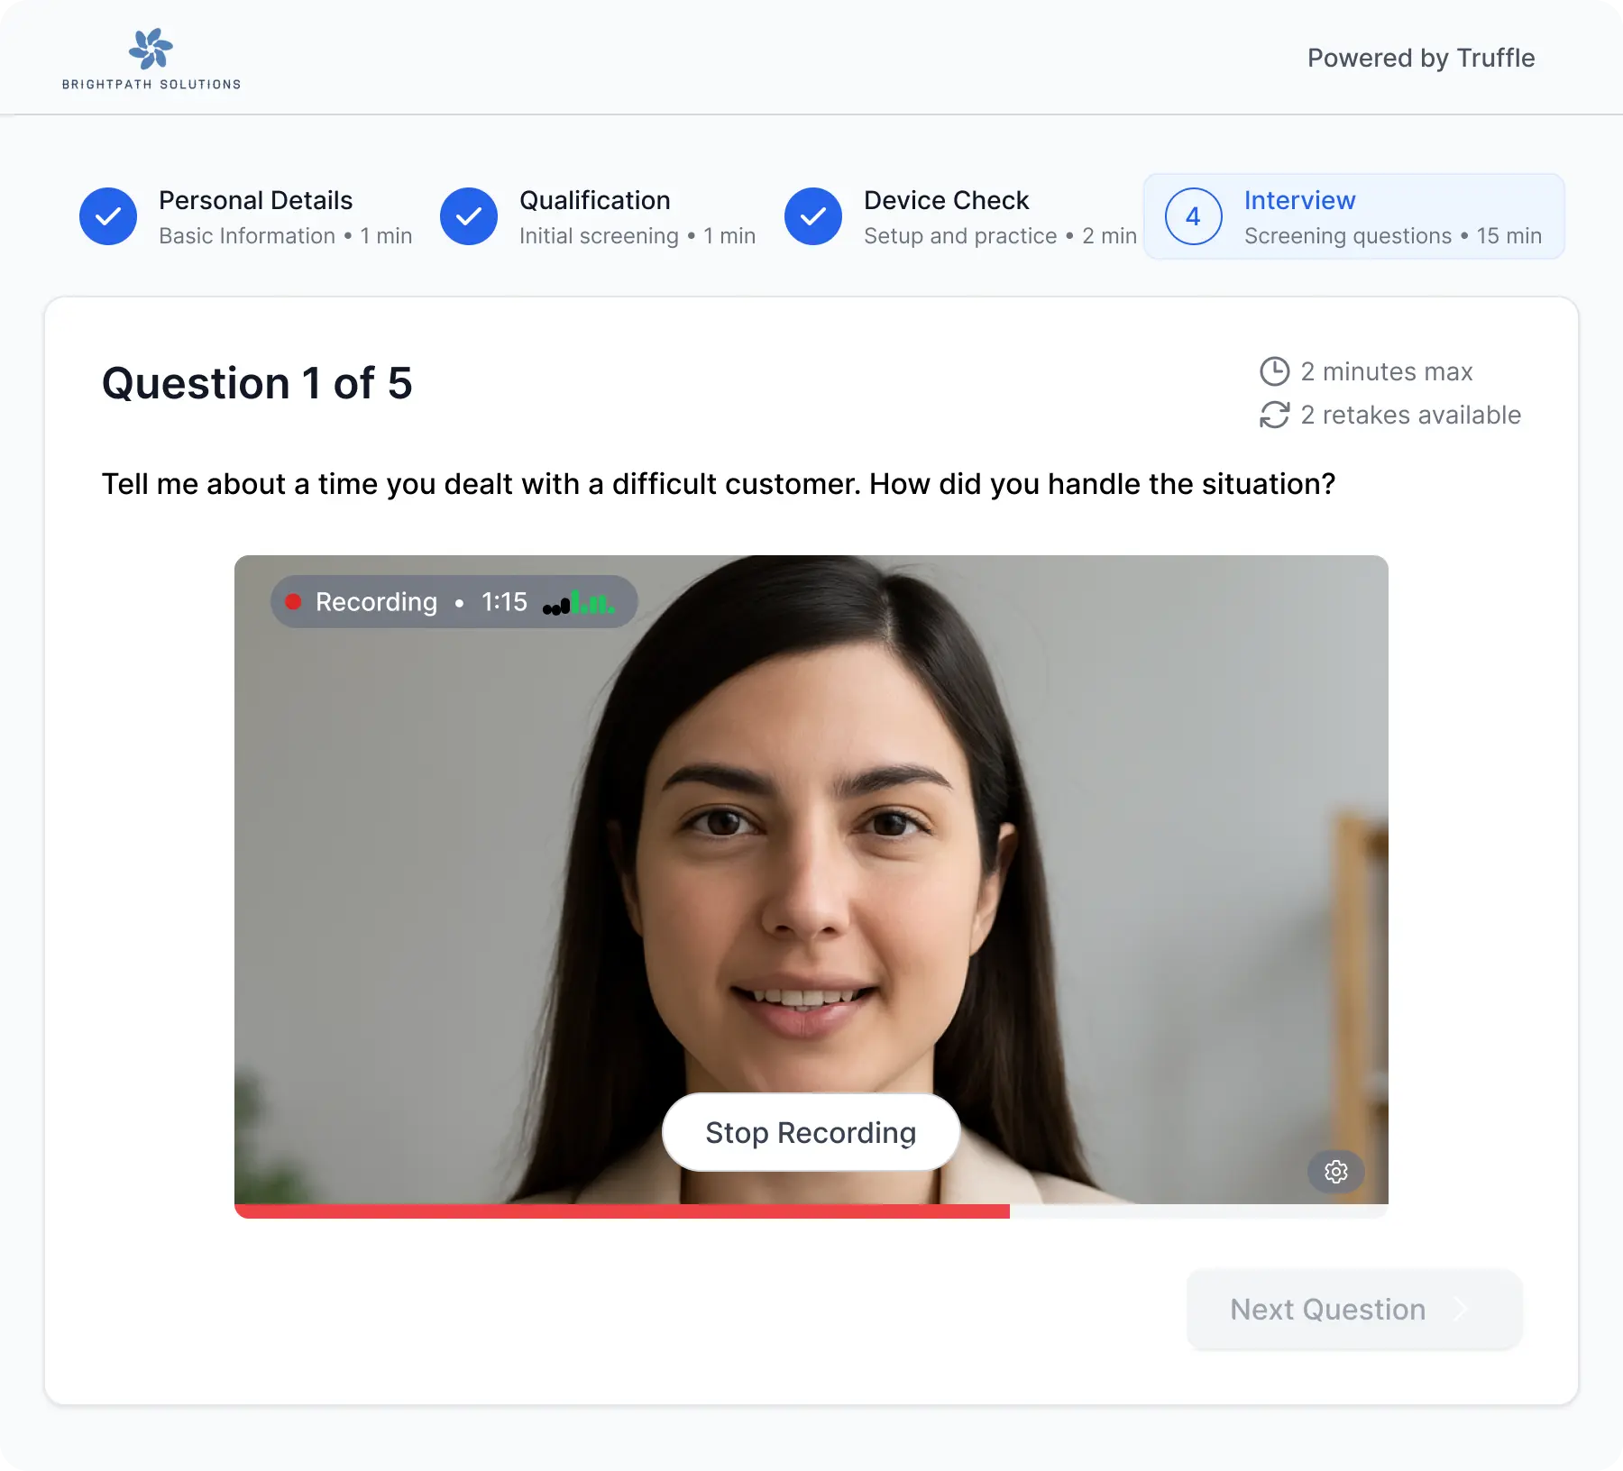
Task: Click the Personal Details checkmark circle
Action: click(x=108, y=216)
